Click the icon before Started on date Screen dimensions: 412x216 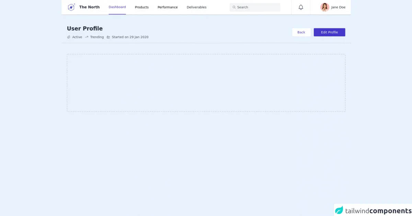tap(108, 37)
